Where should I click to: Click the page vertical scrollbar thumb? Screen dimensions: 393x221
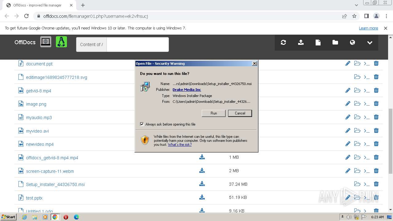(391, 141)
